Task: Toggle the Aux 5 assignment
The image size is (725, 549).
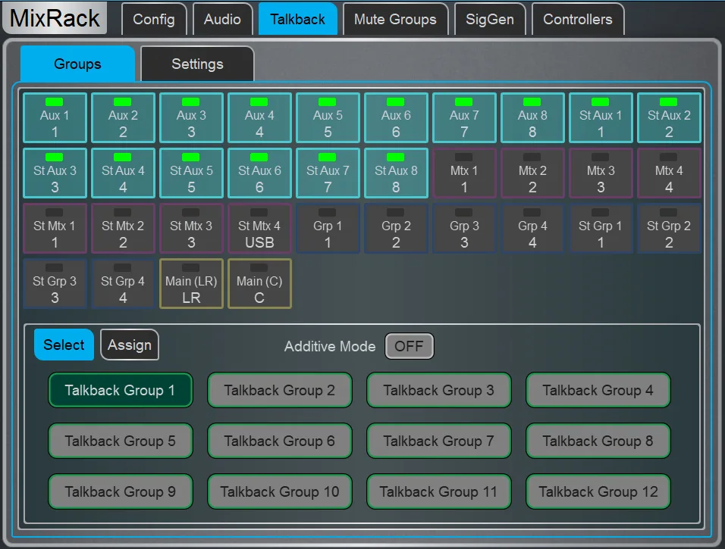Action: click(328, 117)
